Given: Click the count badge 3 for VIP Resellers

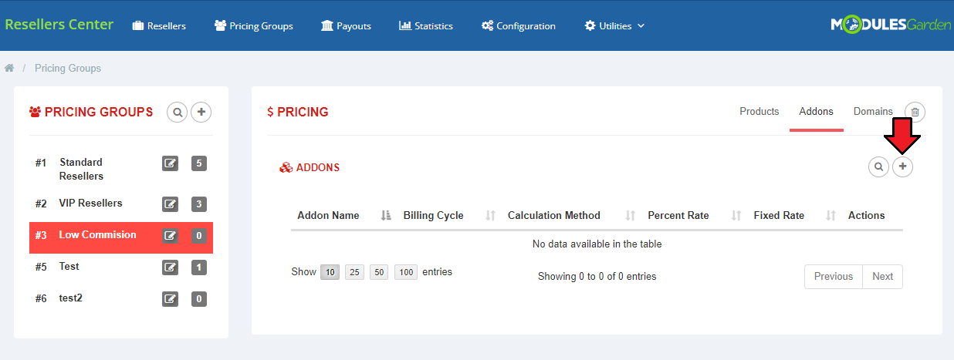Looking at the screenshot, I should 199,204.
